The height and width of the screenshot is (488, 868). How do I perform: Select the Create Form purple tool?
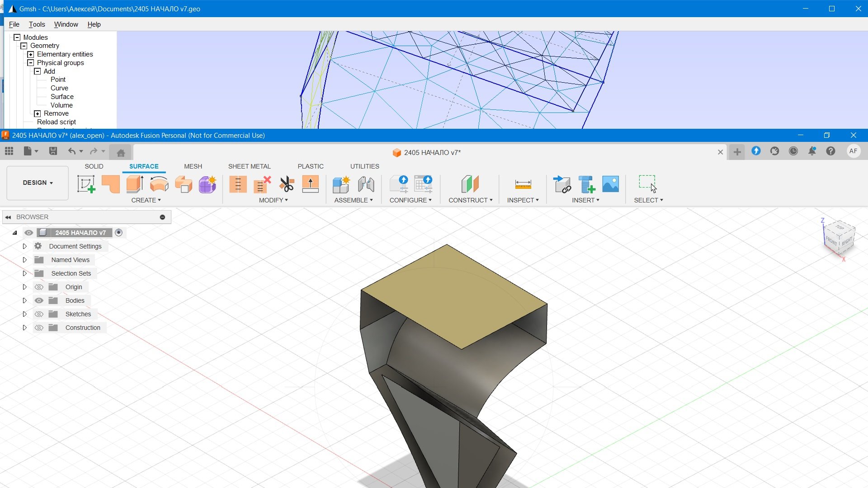(x=208, y=184)
